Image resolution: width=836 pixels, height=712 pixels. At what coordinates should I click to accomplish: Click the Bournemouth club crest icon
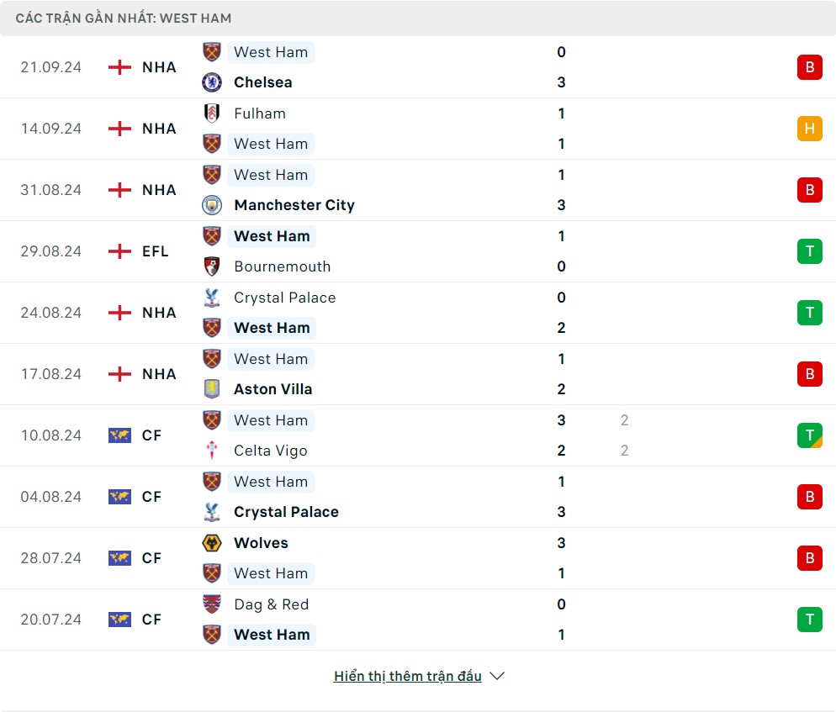tap(212, 266)
